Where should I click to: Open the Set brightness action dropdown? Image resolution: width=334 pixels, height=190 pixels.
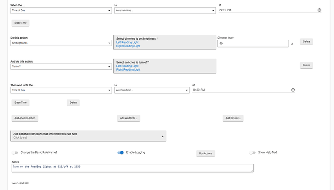[x=61, y=43]
